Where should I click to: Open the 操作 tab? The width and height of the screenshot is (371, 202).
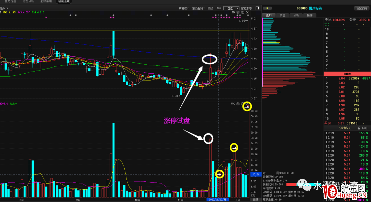click(x=310, y=15)
